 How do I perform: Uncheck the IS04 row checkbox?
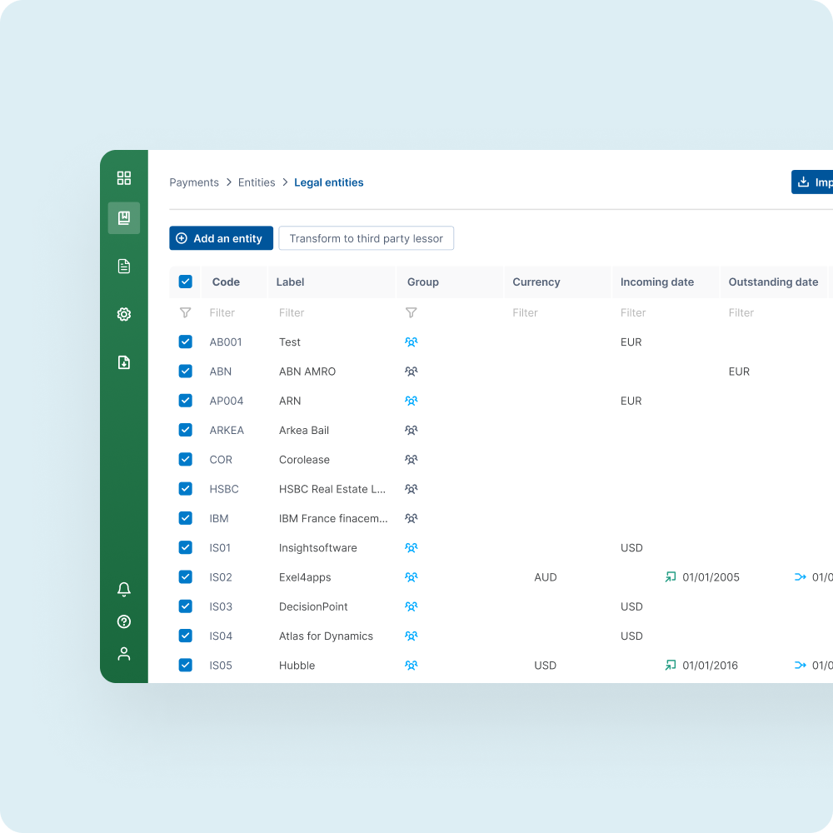point(186,636)
